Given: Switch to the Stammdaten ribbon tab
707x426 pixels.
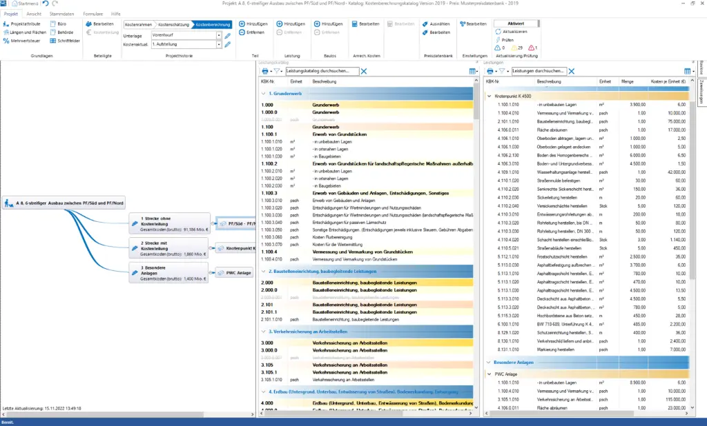Looking at the screenshot, I should pyautogui.click(x=62, y=13).
